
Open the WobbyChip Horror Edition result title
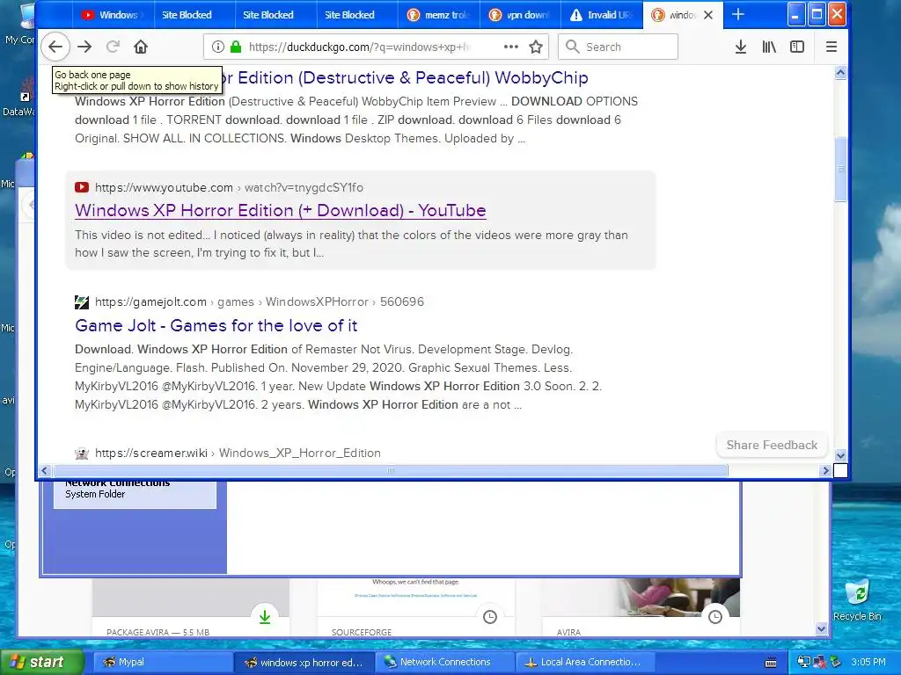point(406,77)
